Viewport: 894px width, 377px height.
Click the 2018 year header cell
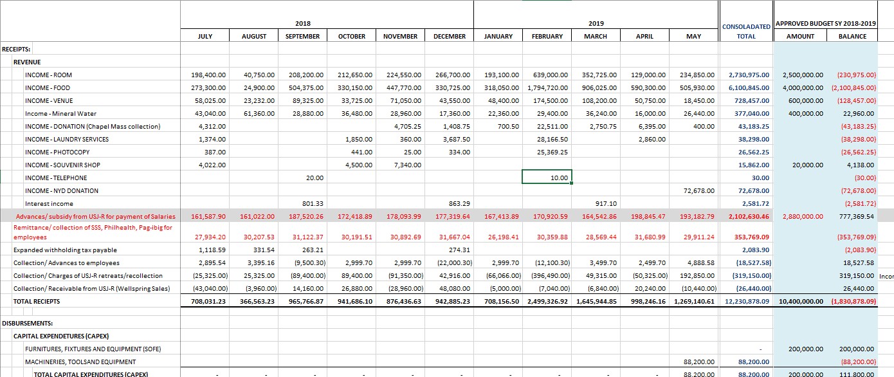[x=302, y=24]
